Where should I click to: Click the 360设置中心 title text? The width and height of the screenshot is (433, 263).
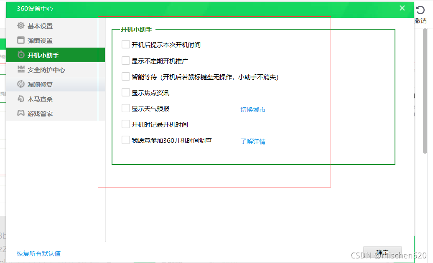(x=35, y=8)
